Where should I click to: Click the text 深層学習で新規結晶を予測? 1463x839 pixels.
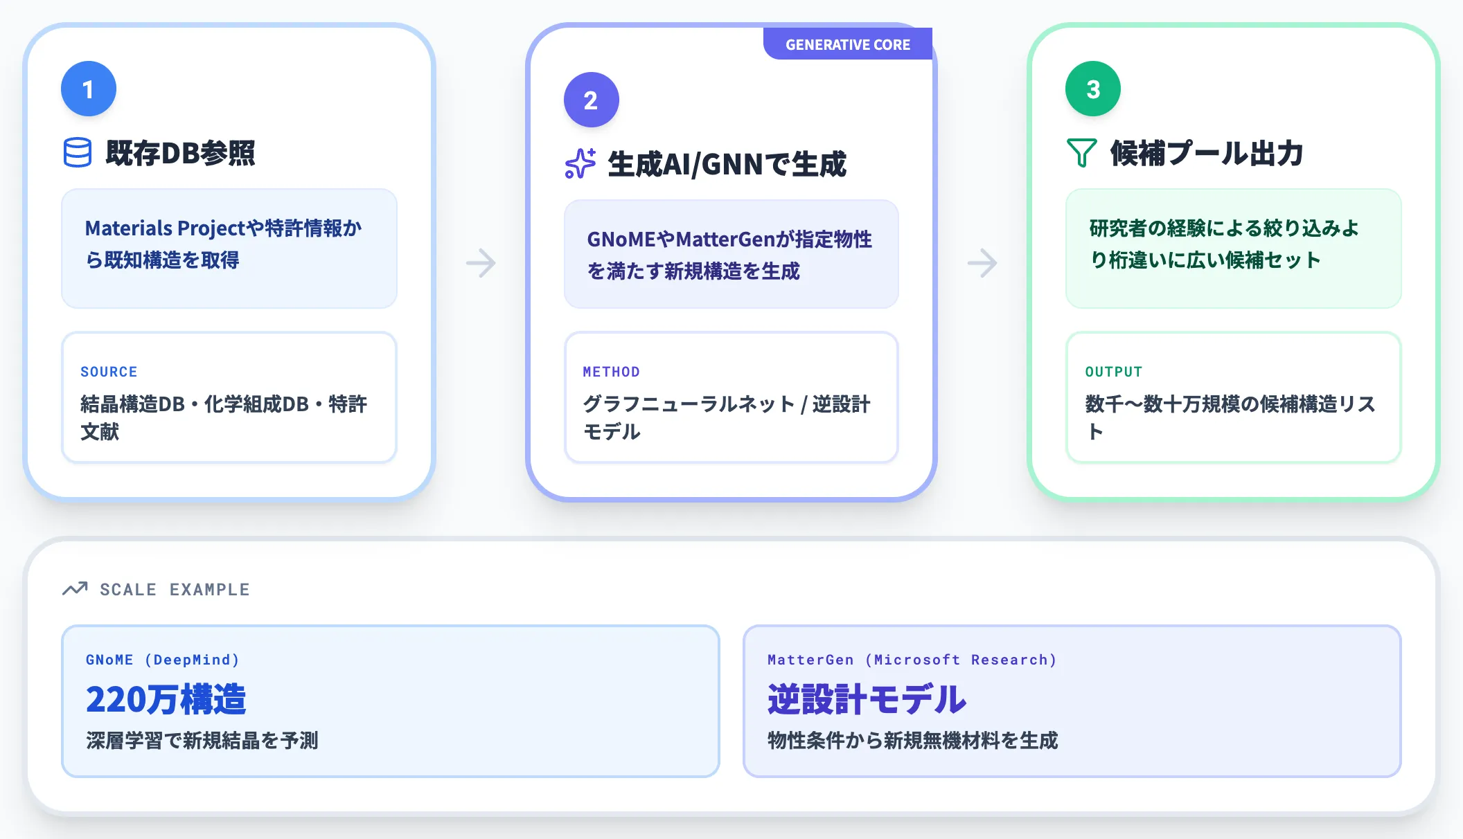[x=202, y=741]
